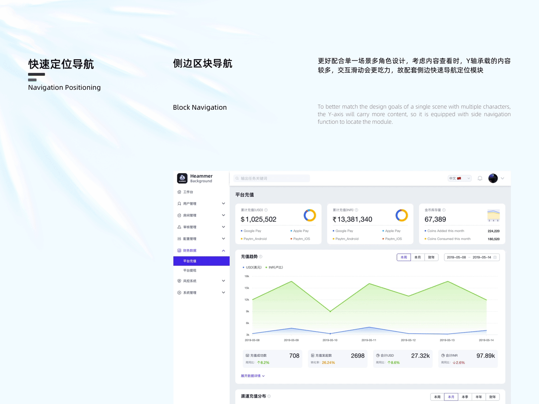
Task: Collapse the 财务数据 section chevron
Action: click(x=223, y=250)
